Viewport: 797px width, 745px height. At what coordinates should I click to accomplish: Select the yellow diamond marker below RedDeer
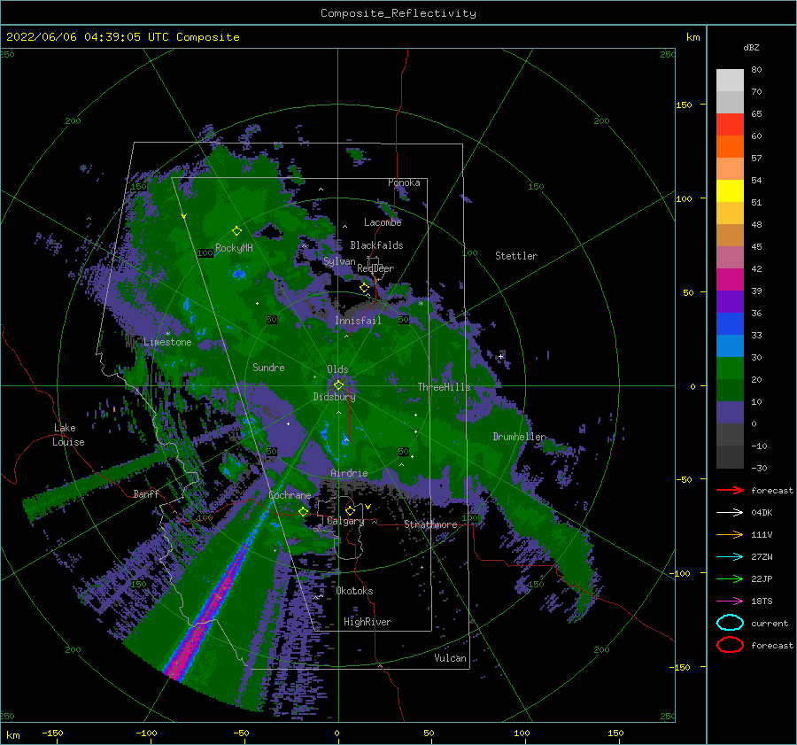[364, 288]
